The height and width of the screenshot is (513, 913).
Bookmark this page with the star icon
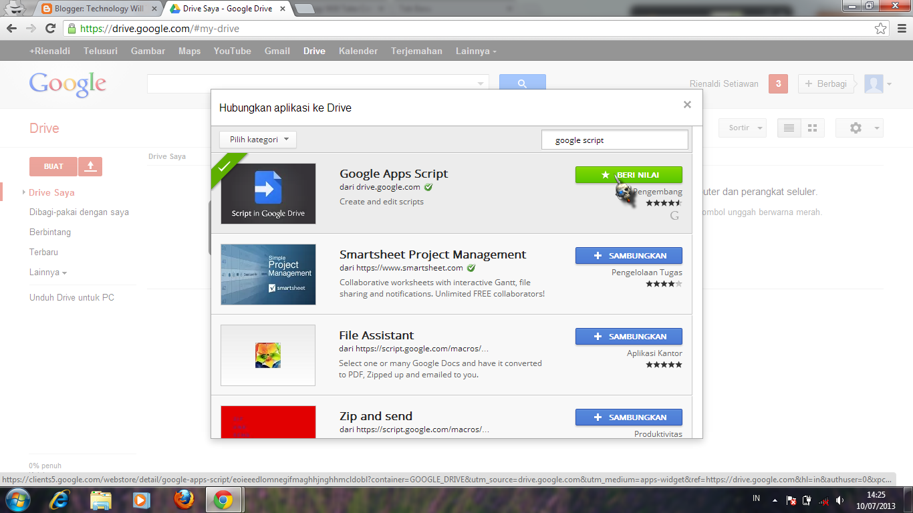881,29
